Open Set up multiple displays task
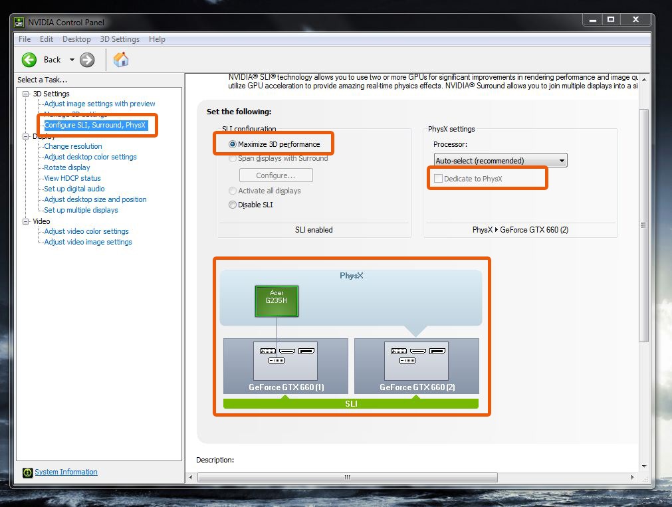Screen dimensions: 672x507 (81, 210)
